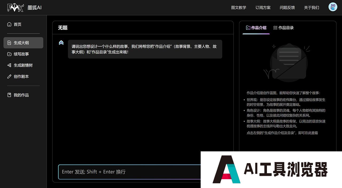Click the 生成剧情树 tree icon
Screen dimensions: 342x188
9,65
